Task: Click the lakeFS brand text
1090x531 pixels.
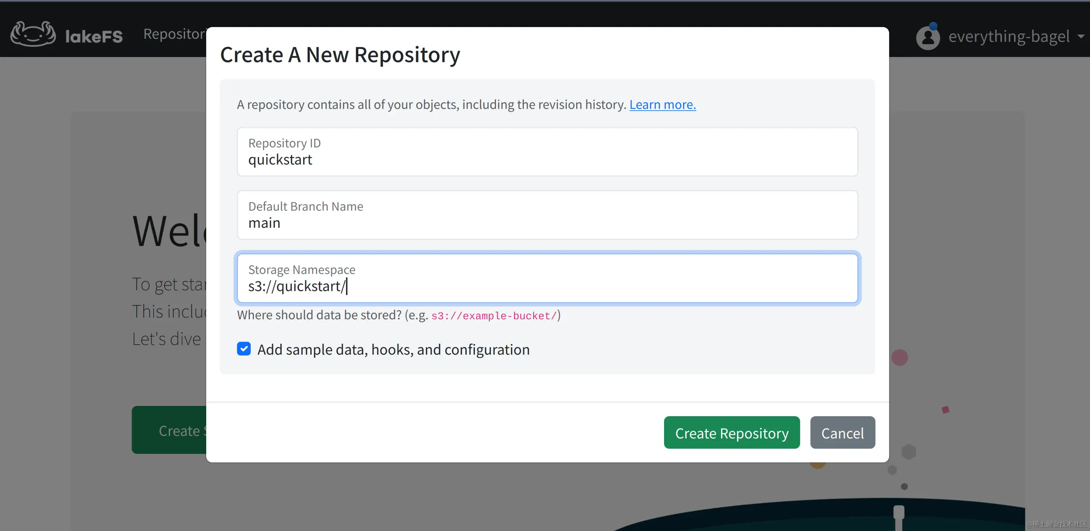Action: point(94,36)
